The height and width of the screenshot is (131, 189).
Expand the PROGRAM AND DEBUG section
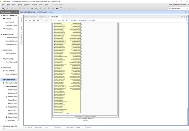pyautogui.click(x=2, y=126)
